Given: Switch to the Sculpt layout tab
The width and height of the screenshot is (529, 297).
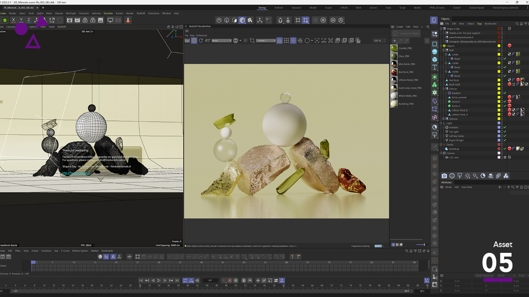Looking at the screenshot, I should (x=327, y=8).
